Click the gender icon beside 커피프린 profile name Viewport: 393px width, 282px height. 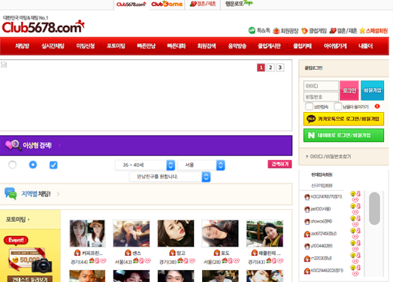pos(77,253)
